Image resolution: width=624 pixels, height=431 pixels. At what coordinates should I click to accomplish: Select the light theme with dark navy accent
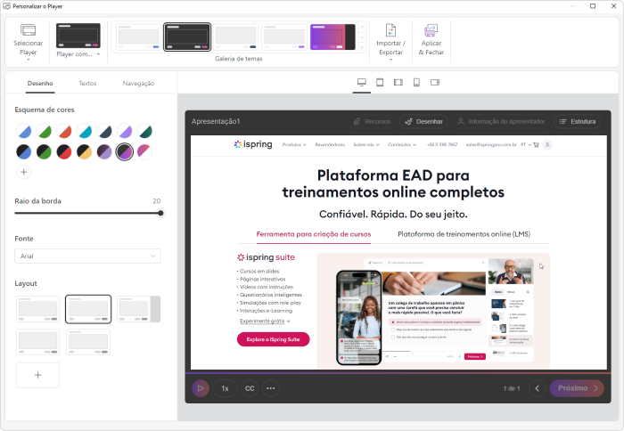[235, 37]
